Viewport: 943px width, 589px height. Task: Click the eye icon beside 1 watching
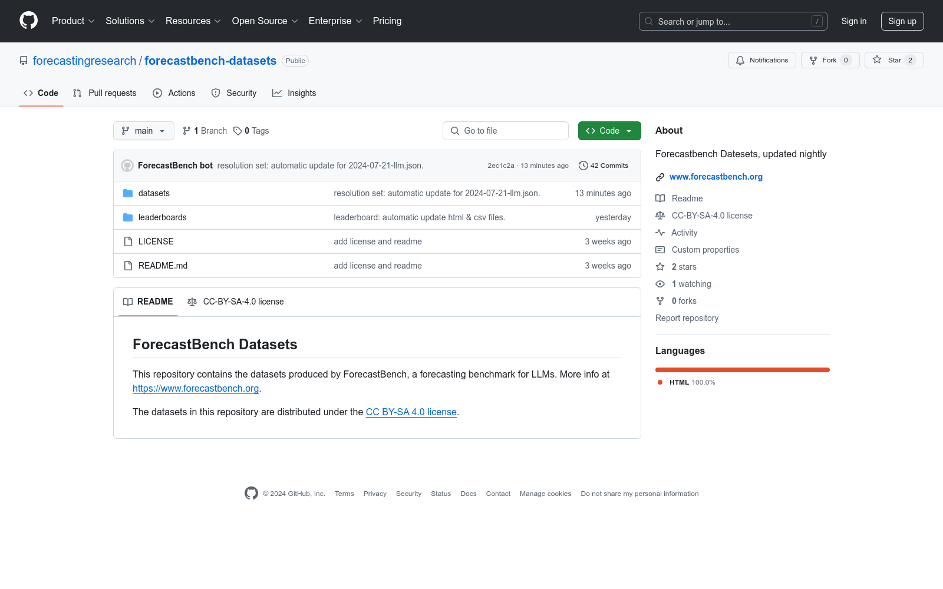660,284
